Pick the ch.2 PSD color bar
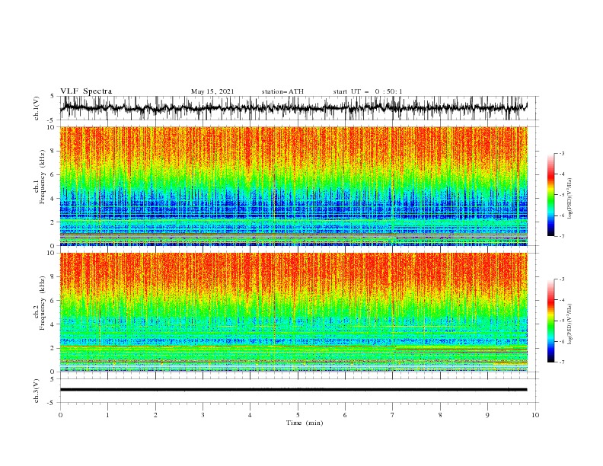The height and width of the screenshot is (466, 603). (x=550, y=321)
